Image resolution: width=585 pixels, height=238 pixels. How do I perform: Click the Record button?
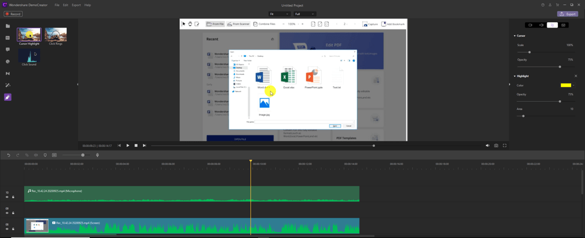(x=13, y=14)
